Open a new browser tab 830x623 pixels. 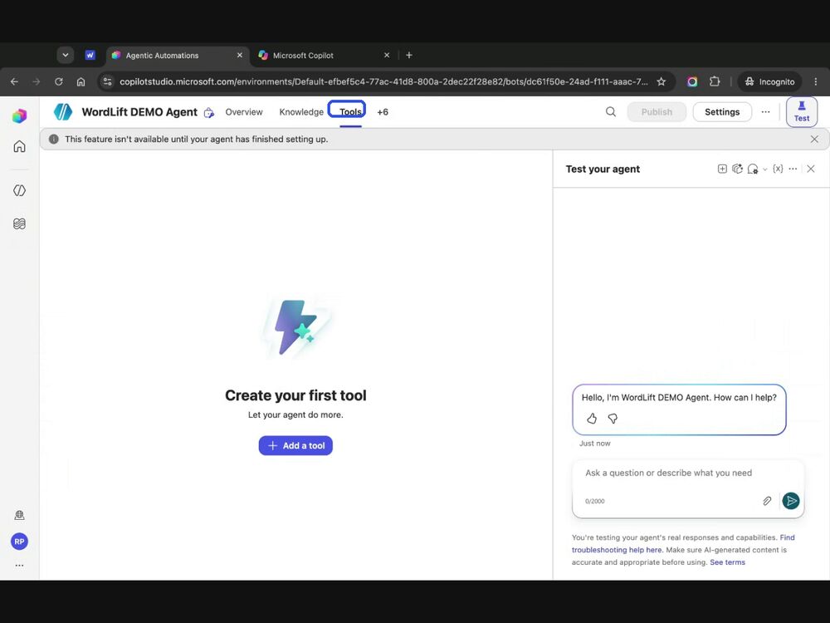point(408,55)
